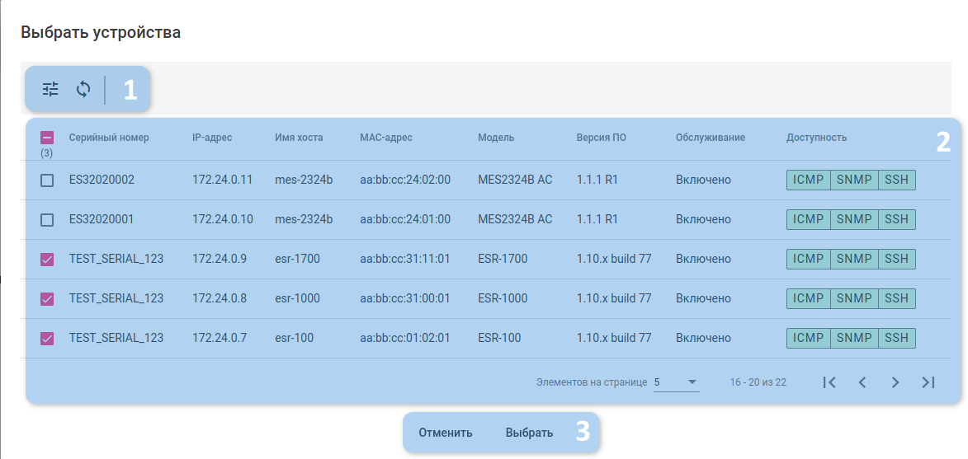Click hostname esr-1700
Image resolution: width=968 pixels, height=459 pixels.
(298, 259)
